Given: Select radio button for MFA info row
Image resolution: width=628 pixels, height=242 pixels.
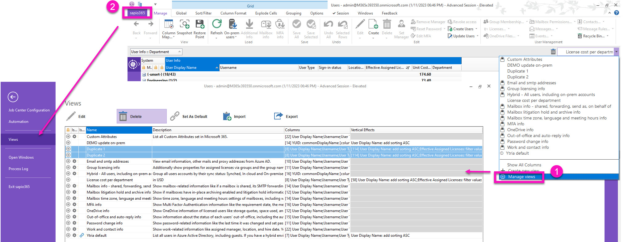Looking at the screenshot, I should [68, 205].
